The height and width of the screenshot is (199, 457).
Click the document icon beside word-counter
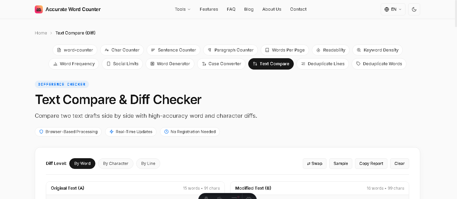pos(59,50)
